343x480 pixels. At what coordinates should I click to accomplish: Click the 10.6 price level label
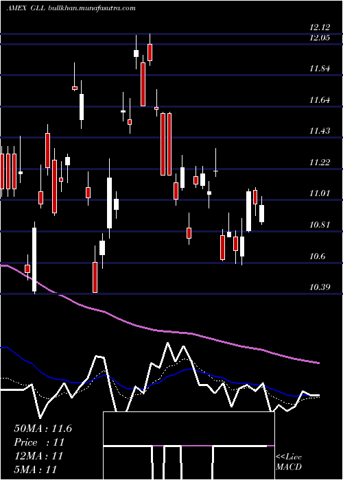pyautogui.click(x=317, y=256)
